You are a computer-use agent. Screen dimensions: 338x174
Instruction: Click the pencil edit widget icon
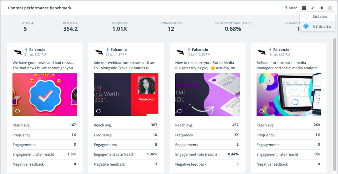pyautogui.click(x=313, y=8)
